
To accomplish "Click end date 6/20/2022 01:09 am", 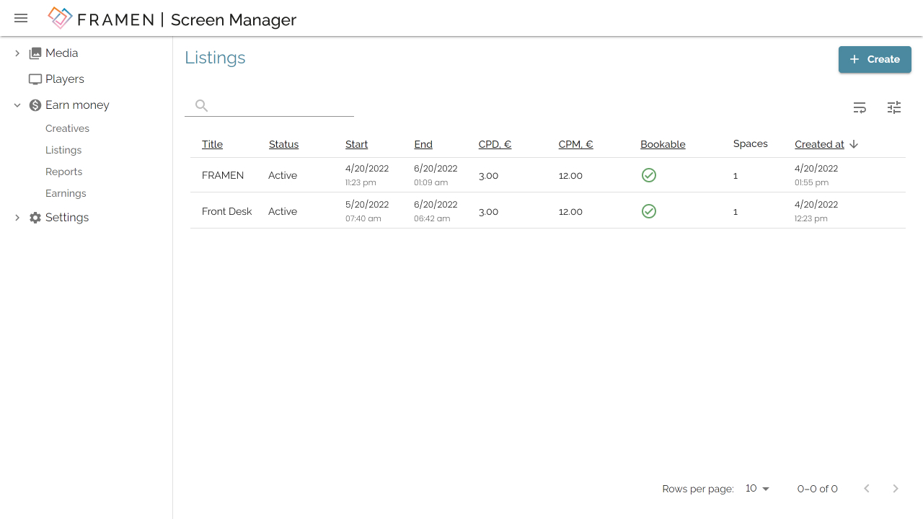I will [436, 175].
